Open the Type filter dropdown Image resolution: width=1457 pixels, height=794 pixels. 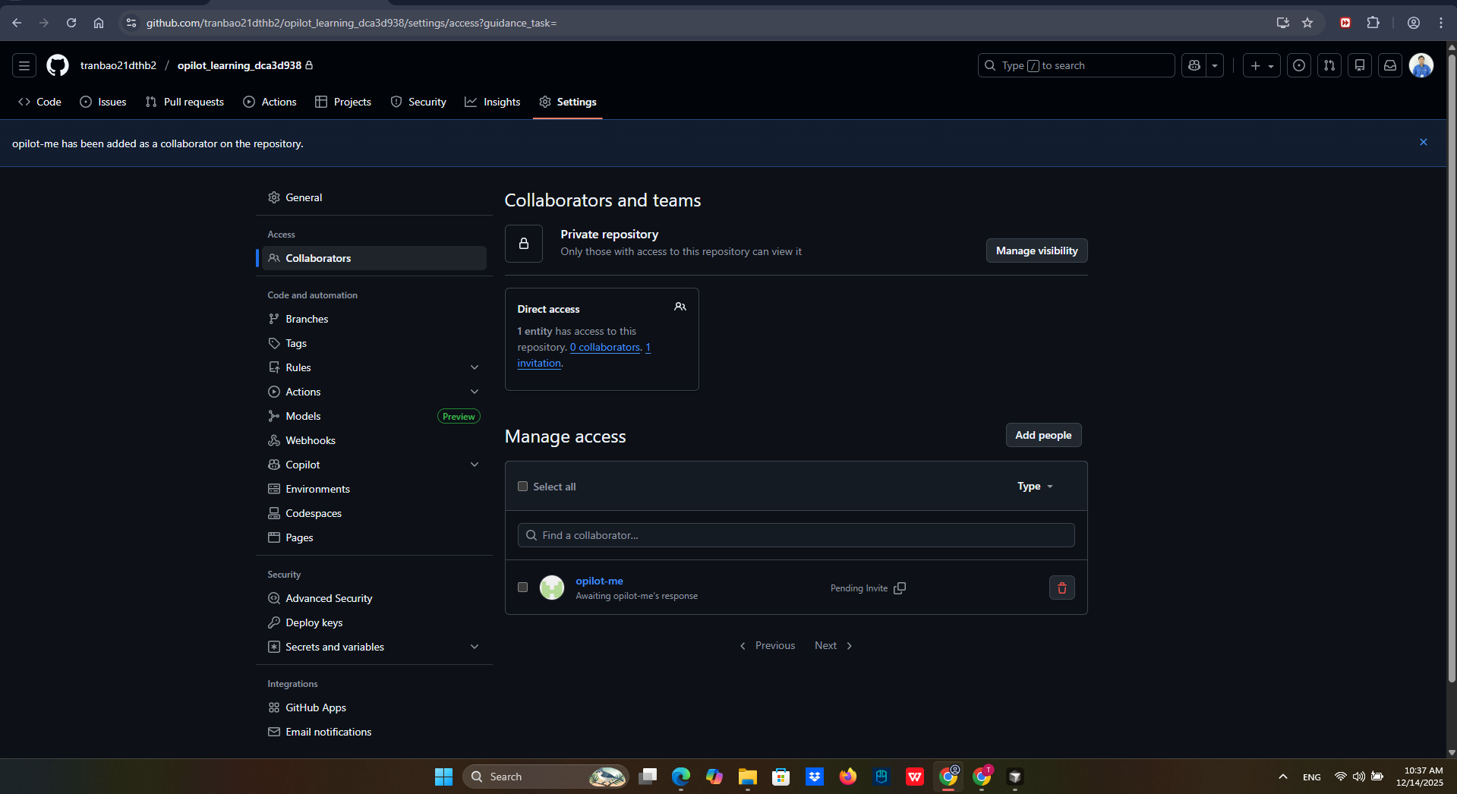tap(1035, 486)
